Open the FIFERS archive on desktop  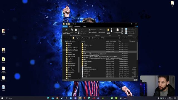tap(3, 32)
